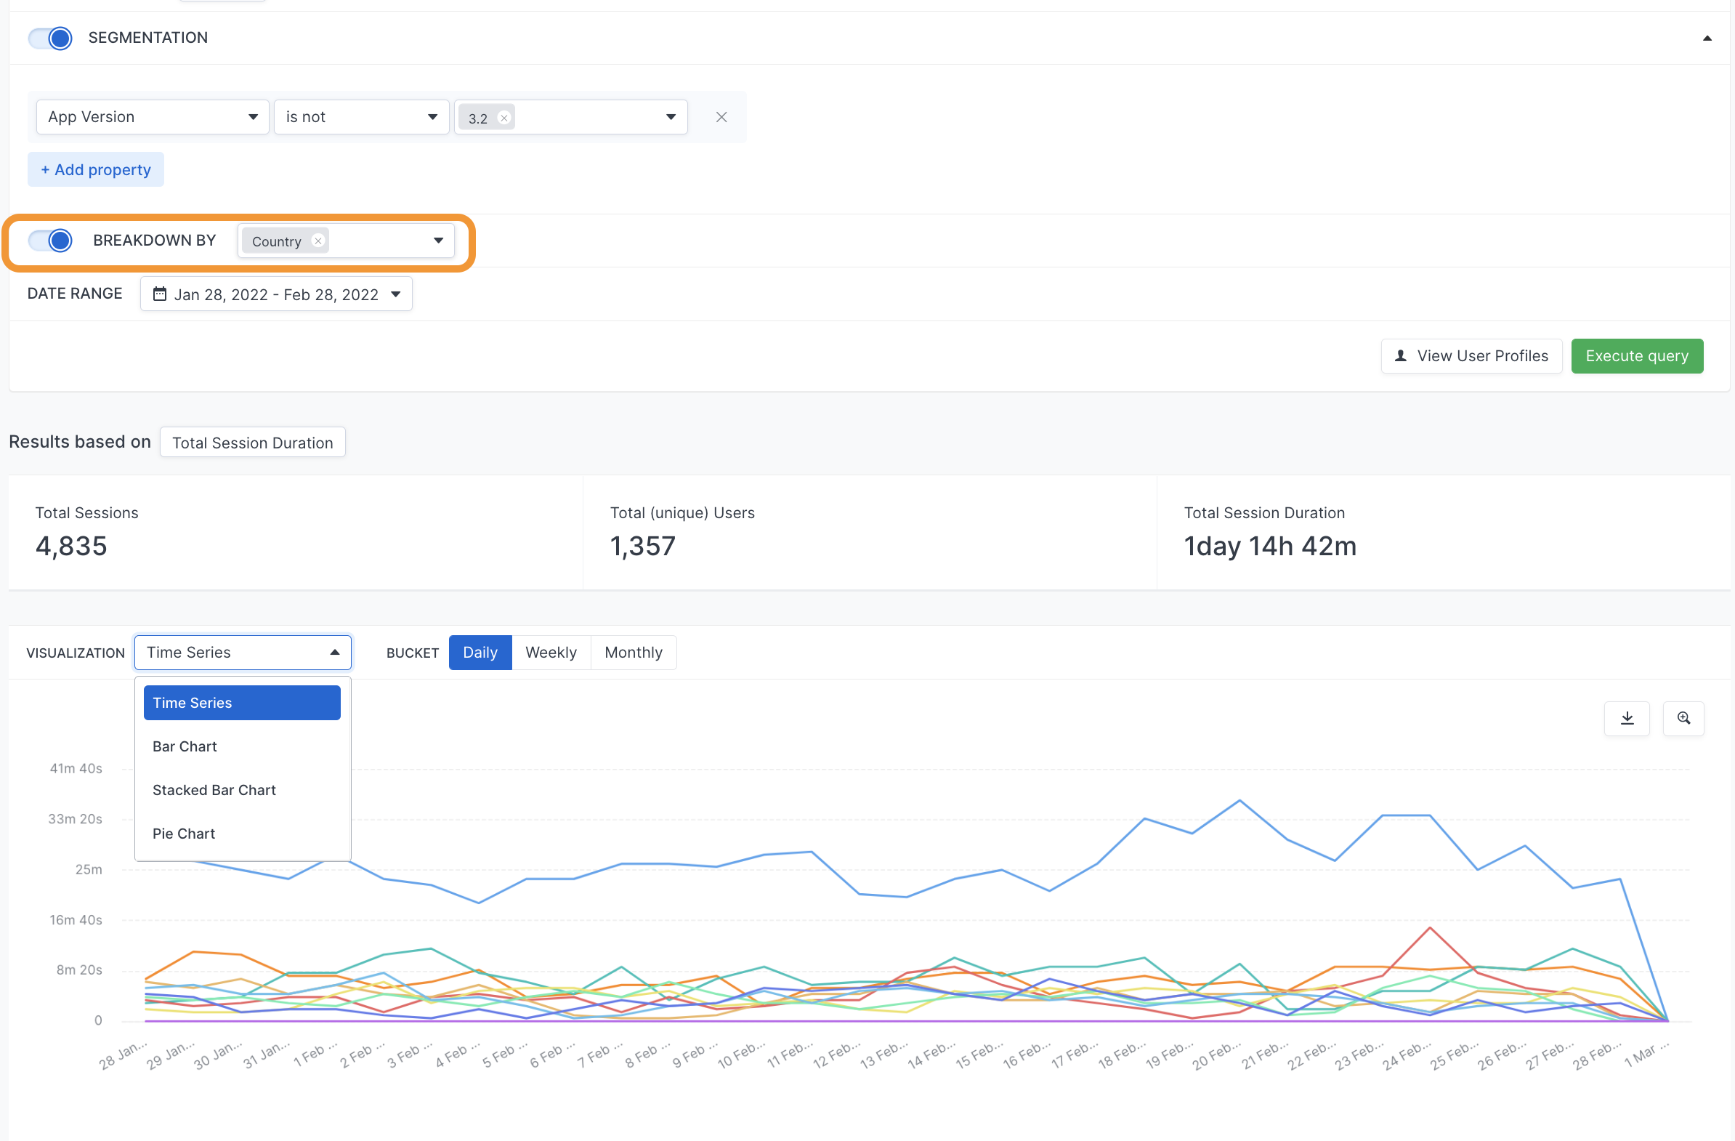
Task: Open the Breakdown By Country dropdown
Action: (438, 241)
